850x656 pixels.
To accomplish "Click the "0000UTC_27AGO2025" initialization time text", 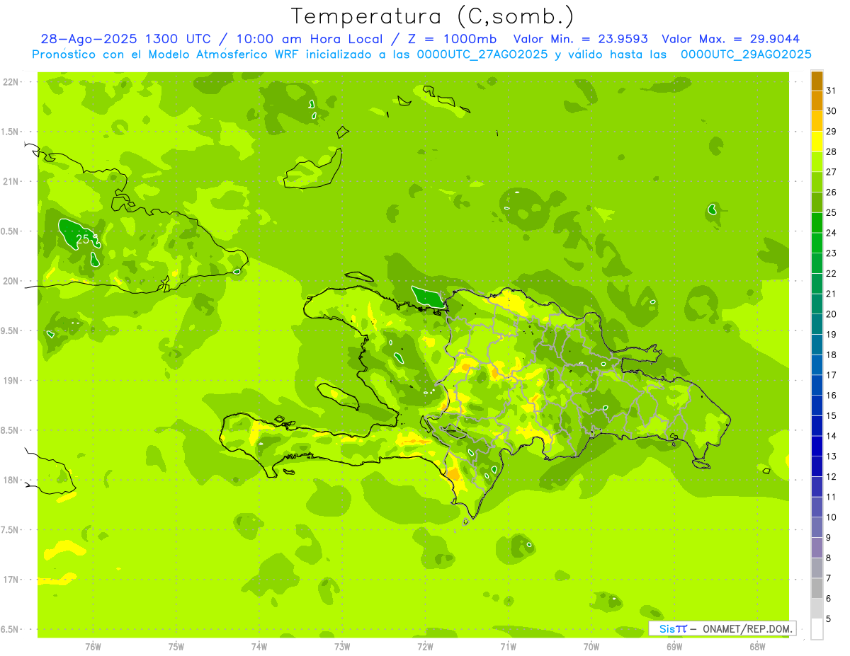I will (x=482, y=54).
